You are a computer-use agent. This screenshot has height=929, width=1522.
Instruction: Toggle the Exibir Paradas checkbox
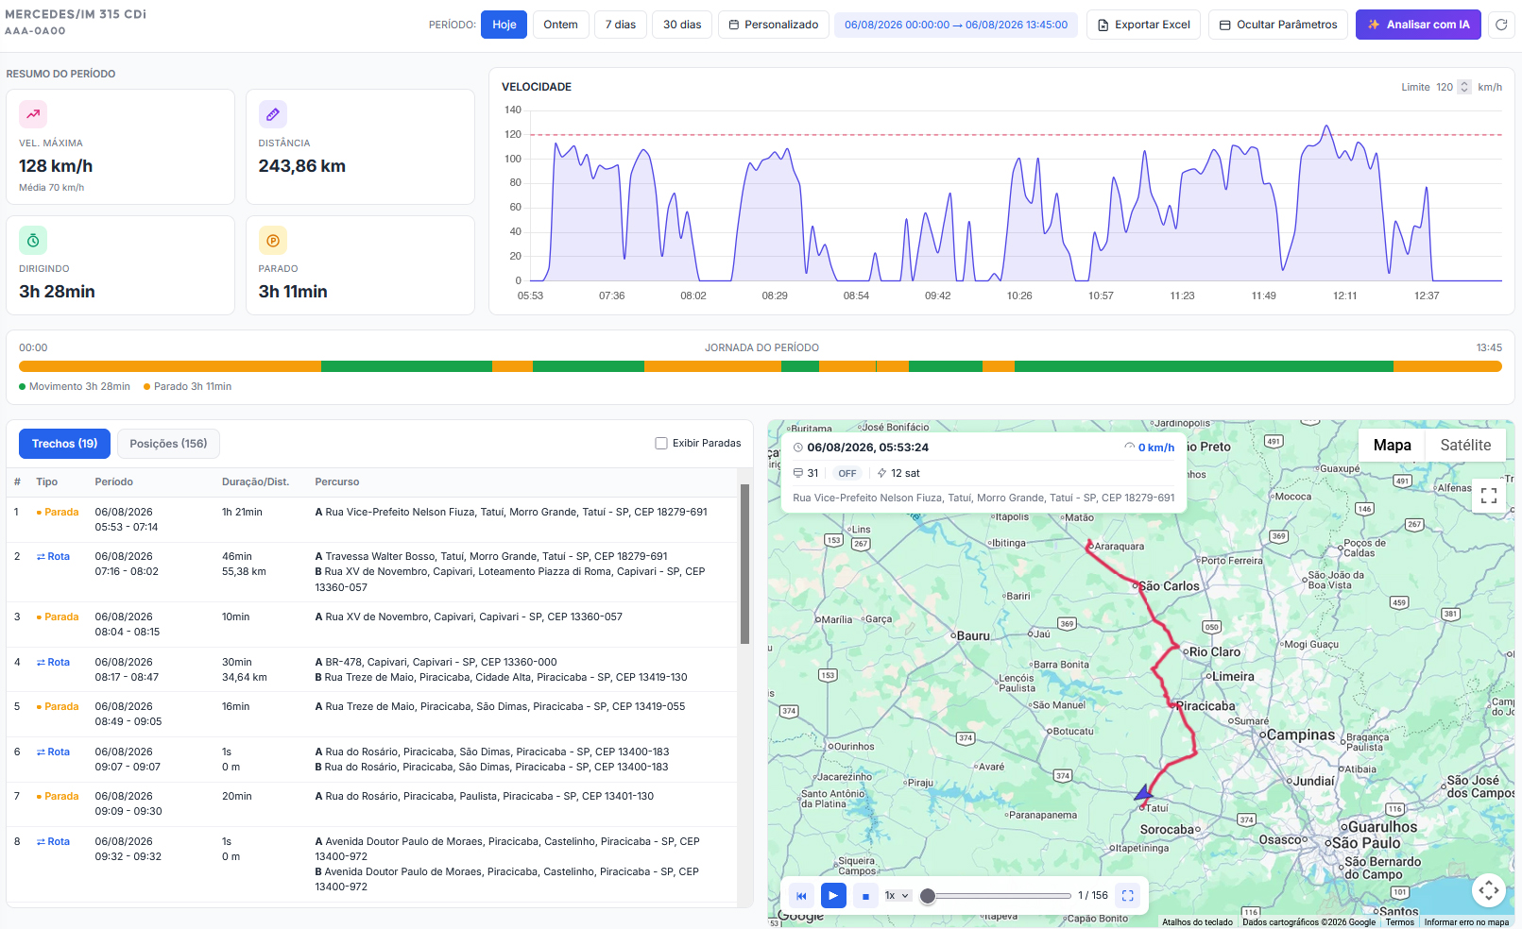(x=661, y=443)
